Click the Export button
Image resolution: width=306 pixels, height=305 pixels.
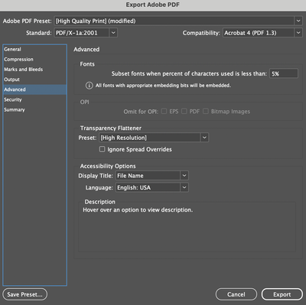[282, 294]
